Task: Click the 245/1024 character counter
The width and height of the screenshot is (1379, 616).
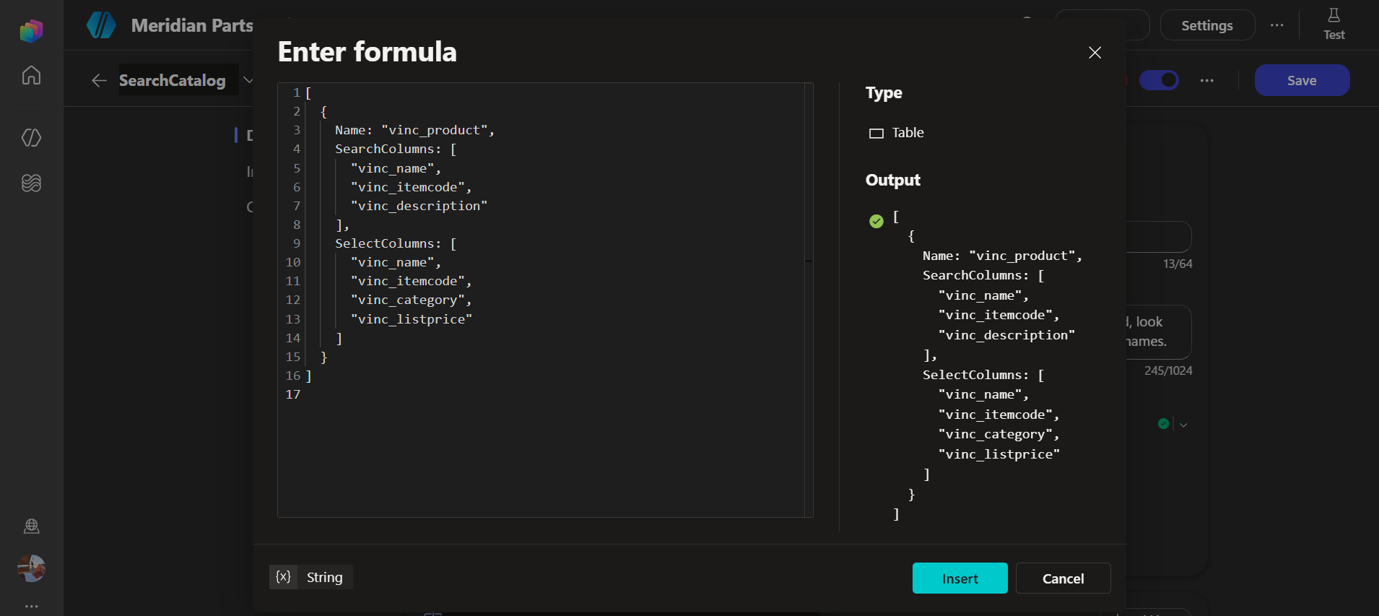Action: click(x=1168, y=370)
